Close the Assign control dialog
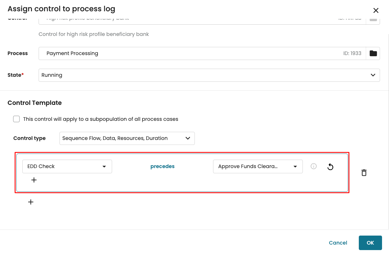 (x=376, y=11)
